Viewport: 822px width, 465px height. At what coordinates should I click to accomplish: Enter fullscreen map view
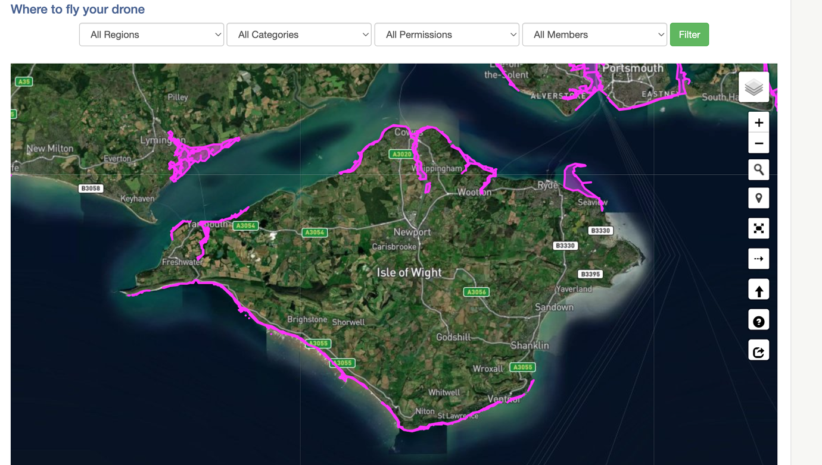point(758,228)
